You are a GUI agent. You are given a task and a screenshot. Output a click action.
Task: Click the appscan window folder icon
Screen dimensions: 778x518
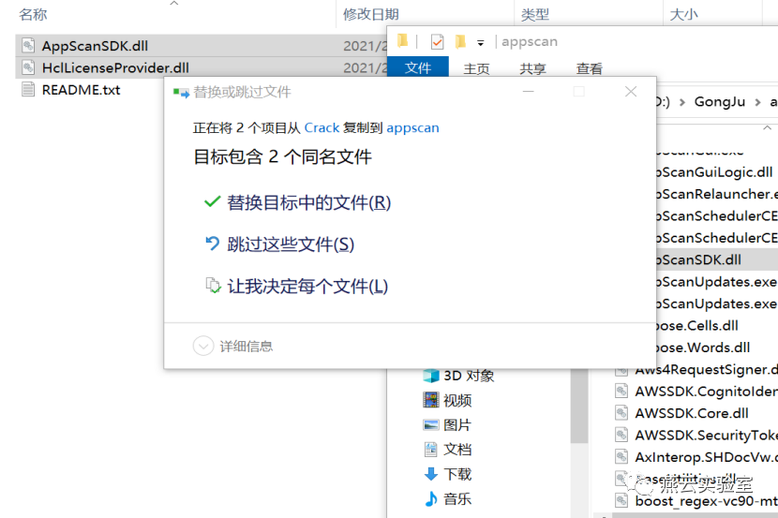(x=402, y=40)
